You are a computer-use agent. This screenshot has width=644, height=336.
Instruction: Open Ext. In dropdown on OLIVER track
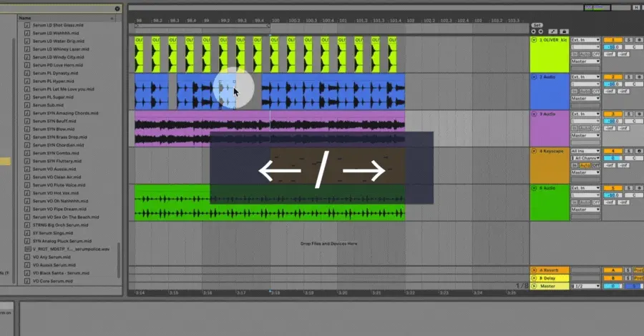(585, 40)
